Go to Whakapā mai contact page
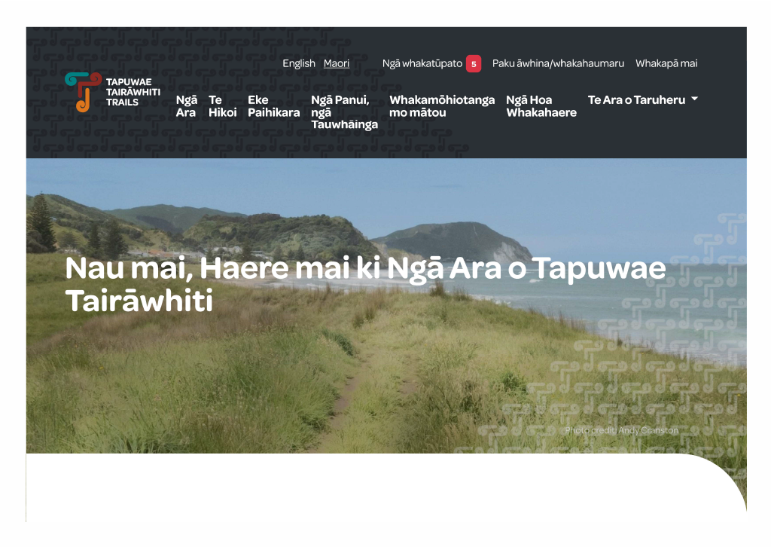Screen dimensions: 771x547 click(666, 64)
